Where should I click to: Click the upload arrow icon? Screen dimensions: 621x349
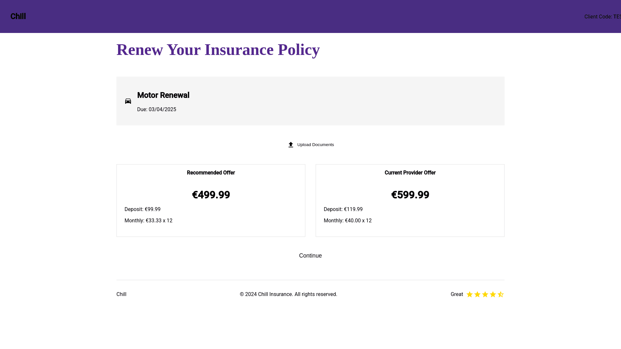(x=291, y=145)
